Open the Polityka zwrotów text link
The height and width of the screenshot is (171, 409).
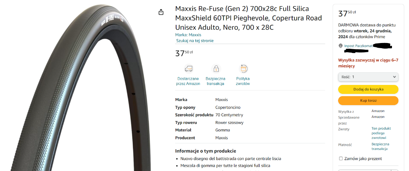point(243,81)
